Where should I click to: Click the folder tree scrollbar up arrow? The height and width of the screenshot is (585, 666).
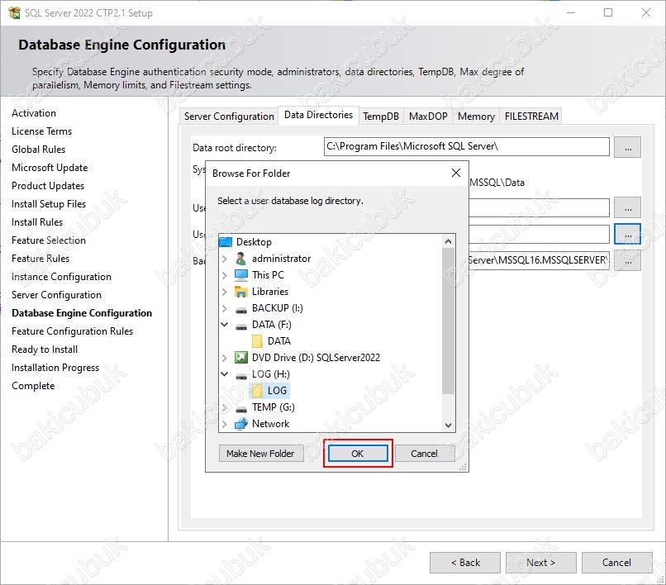(x=448, y=241)
